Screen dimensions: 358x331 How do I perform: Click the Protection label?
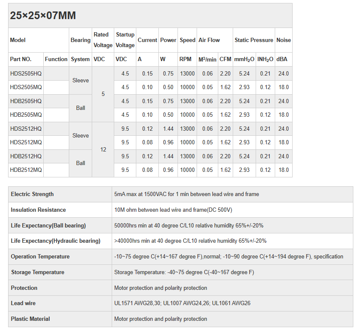tap(24, 288)
